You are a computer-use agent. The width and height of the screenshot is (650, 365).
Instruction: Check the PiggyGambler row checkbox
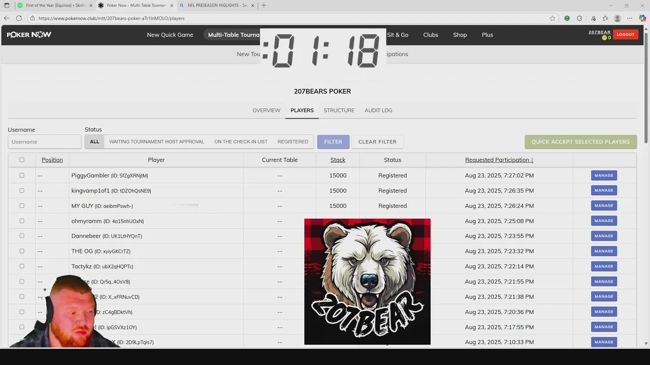tap(22, 175)
